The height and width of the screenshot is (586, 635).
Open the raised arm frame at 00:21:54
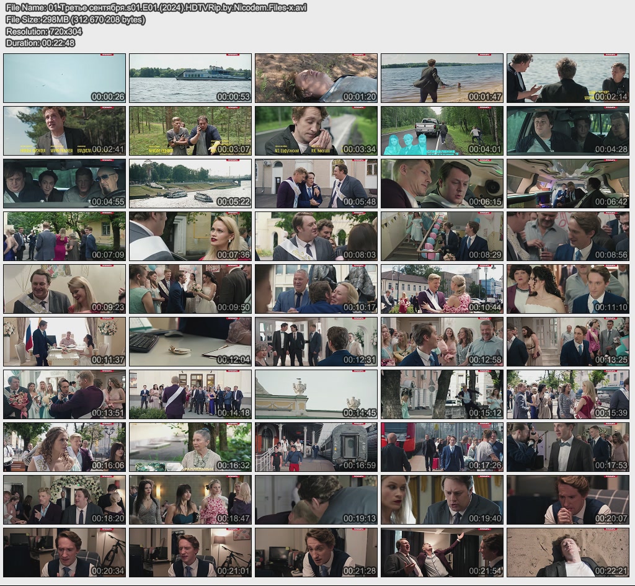point(442,553)
